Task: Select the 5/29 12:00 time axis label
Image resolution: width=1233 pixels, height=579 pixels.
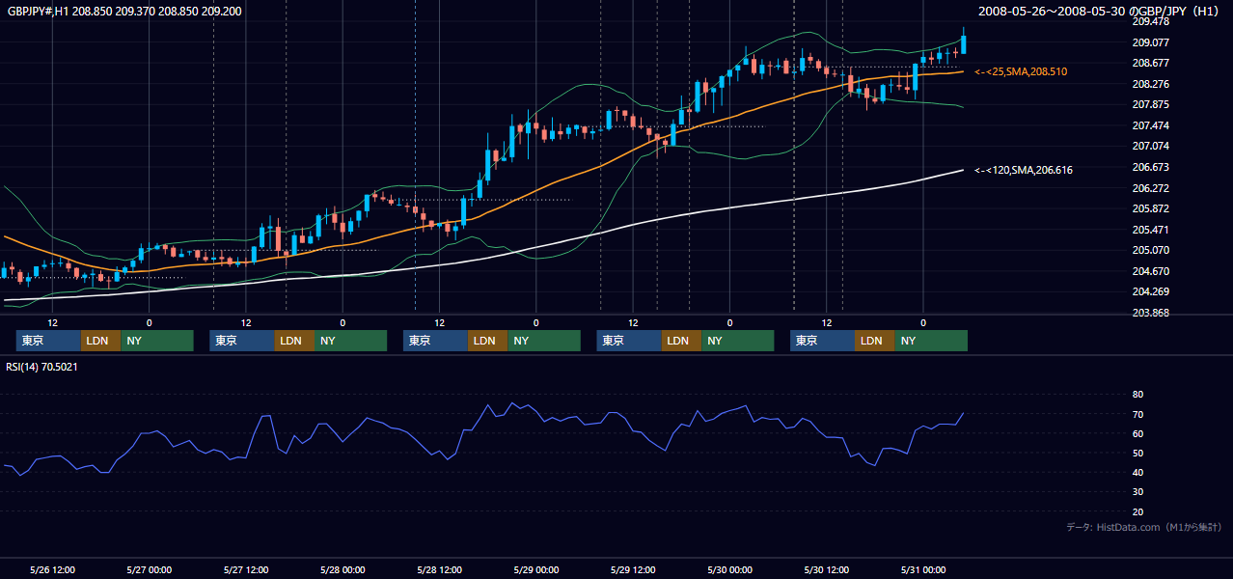Action: click(633, 569)
